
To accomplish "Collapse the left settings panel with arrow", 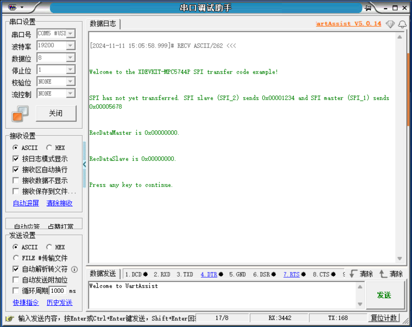I will pyautogui.click(x=84, y=164).
